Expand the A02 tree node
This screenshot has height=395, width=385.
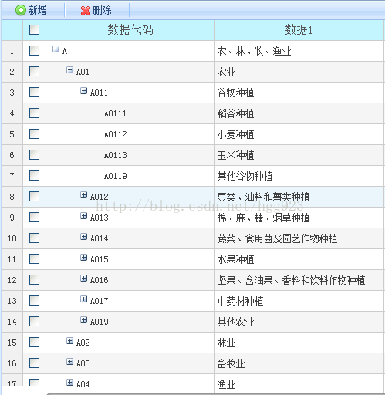coord(69,341)
